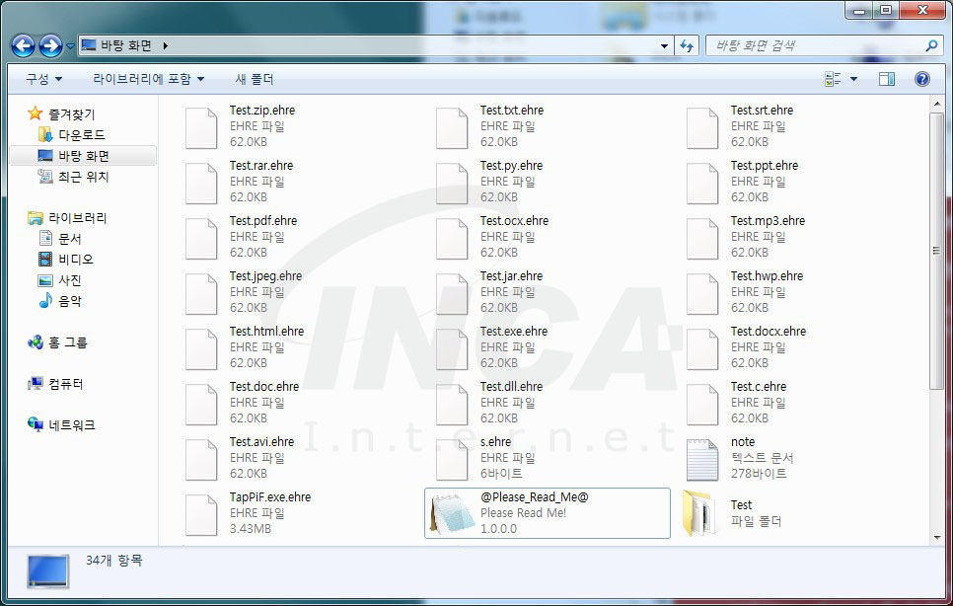Click the 34개 항목 status text

(113, 560)
